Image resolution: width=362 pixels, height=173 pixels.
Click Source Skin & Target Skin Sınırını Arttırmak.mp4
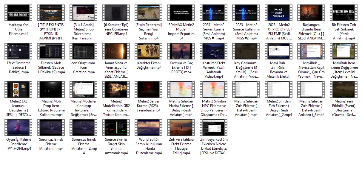(116, 127)
